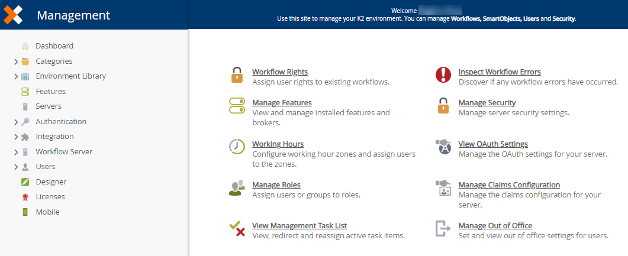Open the View OAuth Settings link

coord(494,144)
